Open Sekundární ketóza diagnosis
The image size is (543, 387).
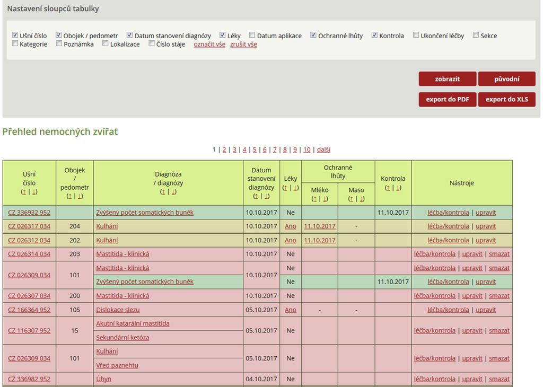(122, 338)
